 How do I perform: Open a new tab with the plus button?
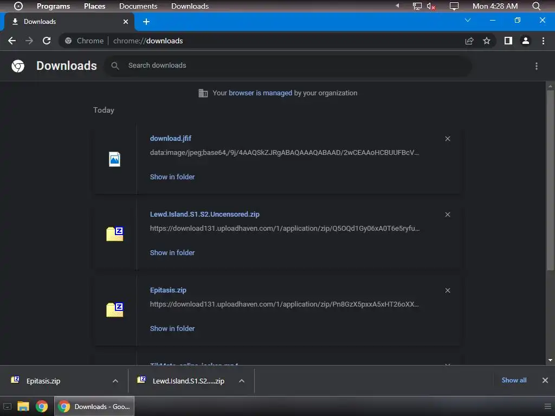[146, 22]
